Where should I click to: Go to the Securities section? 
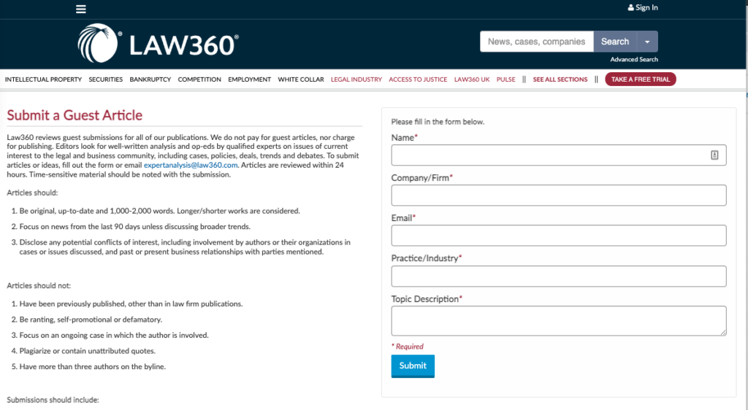point(105,80)
